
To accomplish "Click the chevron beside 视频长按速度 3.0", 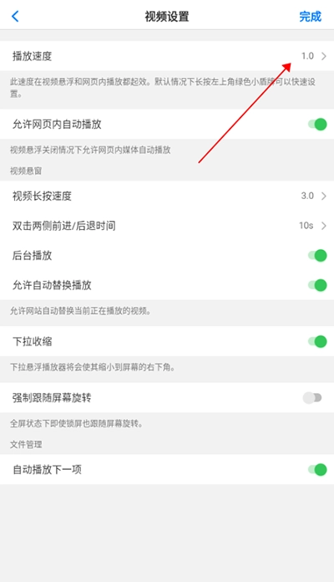I will pyautogui.click(x=324, y=196).
